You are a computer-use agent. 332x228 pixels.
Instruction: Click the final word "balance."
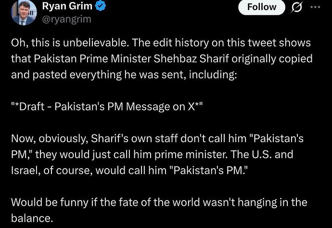31,217
